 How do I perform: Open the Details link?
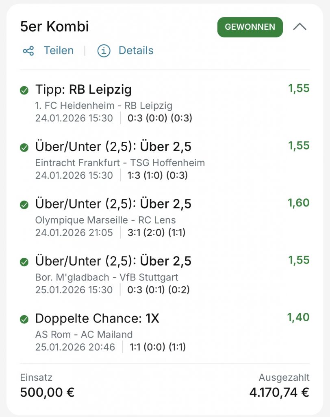click(x=136, y=51)
